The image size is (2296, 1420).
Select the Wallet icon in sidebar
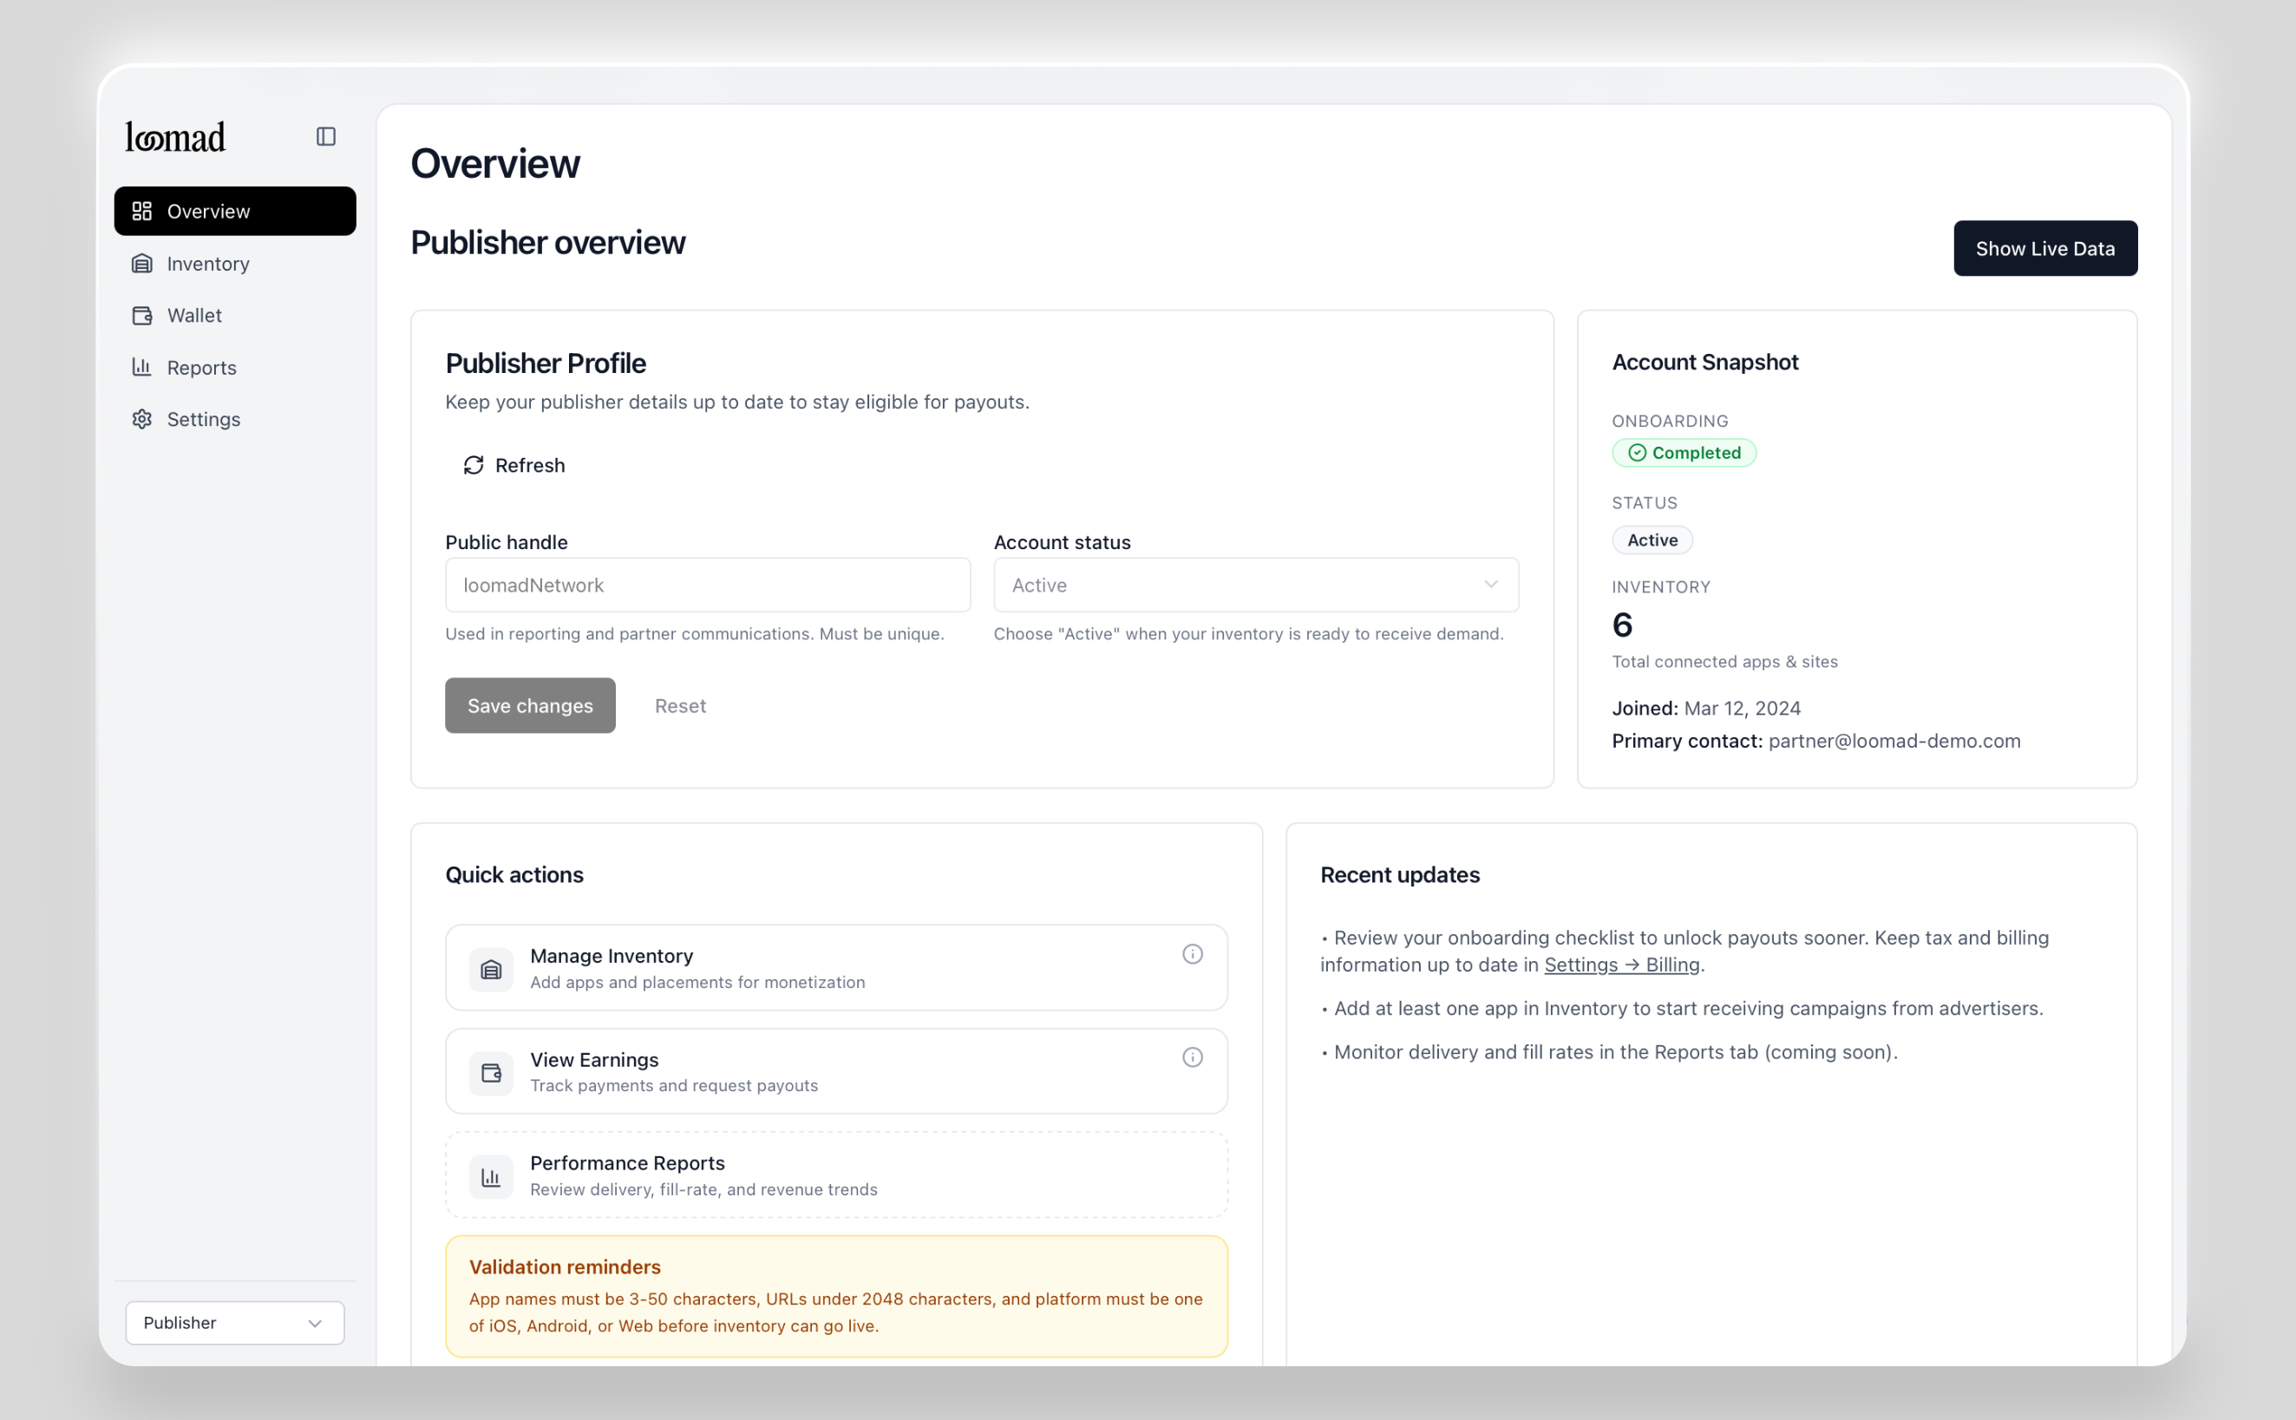click(141, 315)
